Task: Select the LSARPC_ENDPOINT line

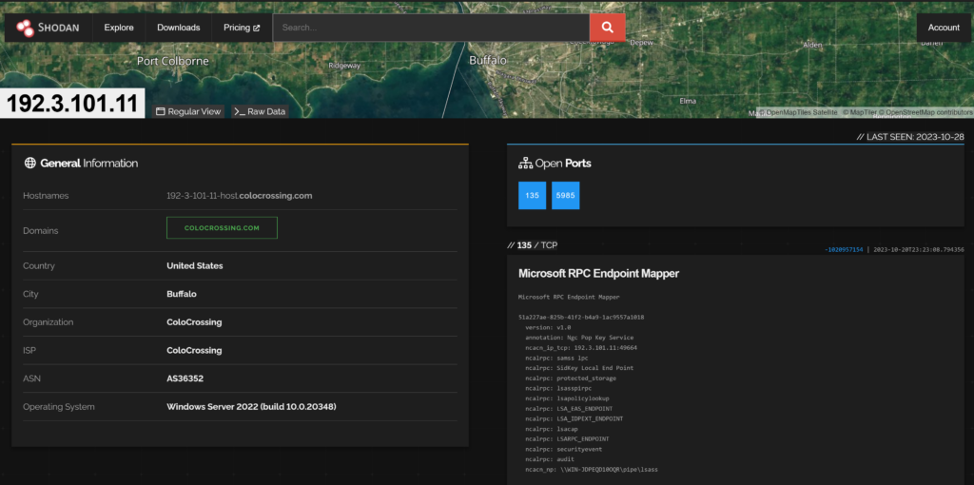Action: tap(567, 439)
